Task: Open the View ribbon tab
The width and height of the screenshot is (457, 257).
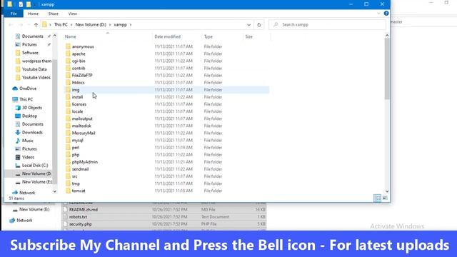Action: [x=73, y=14]
